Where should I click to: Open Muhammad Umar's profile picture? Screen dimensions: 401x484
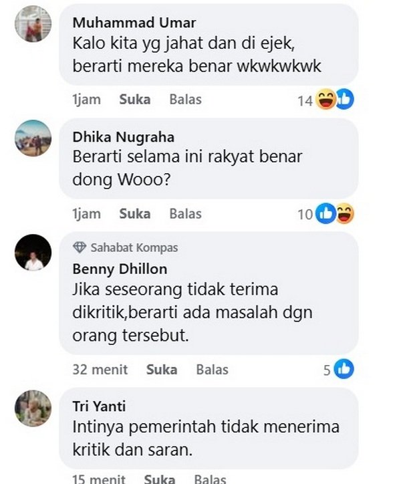click(33, 23)
